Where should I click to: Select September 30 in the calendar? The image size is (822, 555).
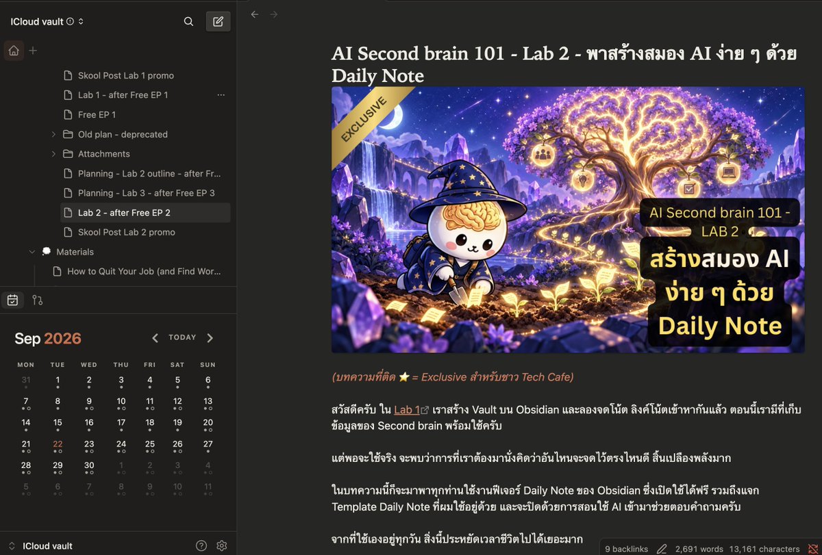tap(89, 467)
